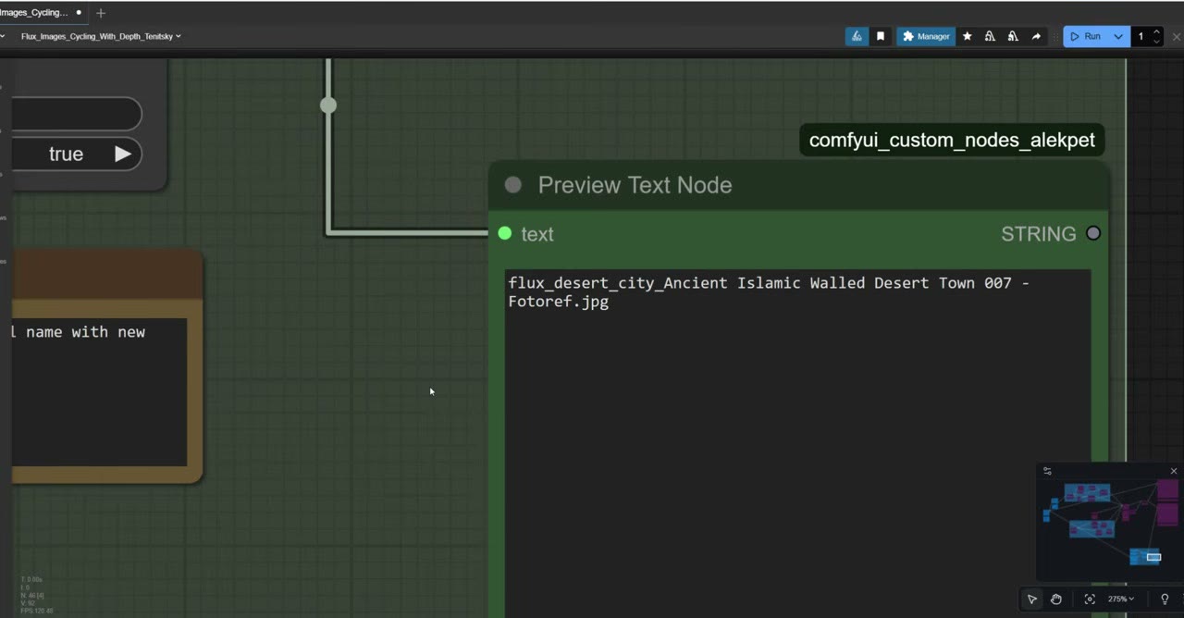
Task: Increase the batch count stepper up arrow
Action: (x=1156, y=32)
